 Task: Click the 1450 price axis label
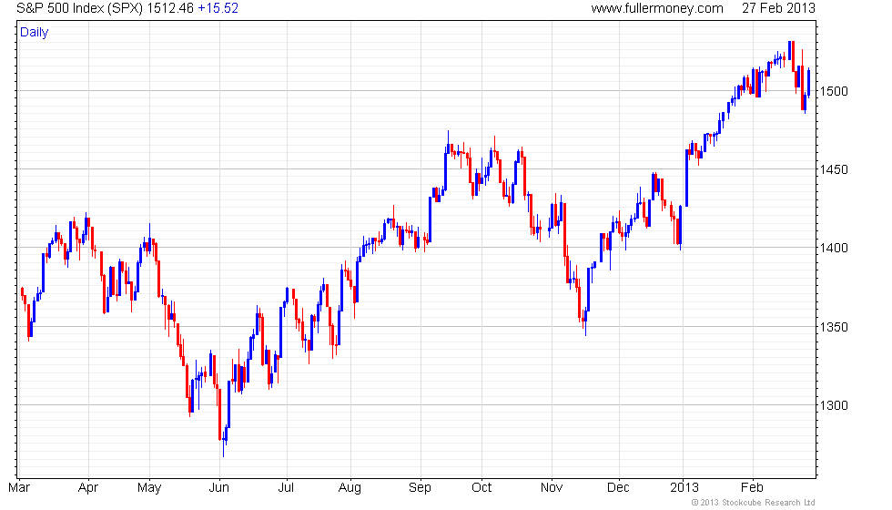834,169
